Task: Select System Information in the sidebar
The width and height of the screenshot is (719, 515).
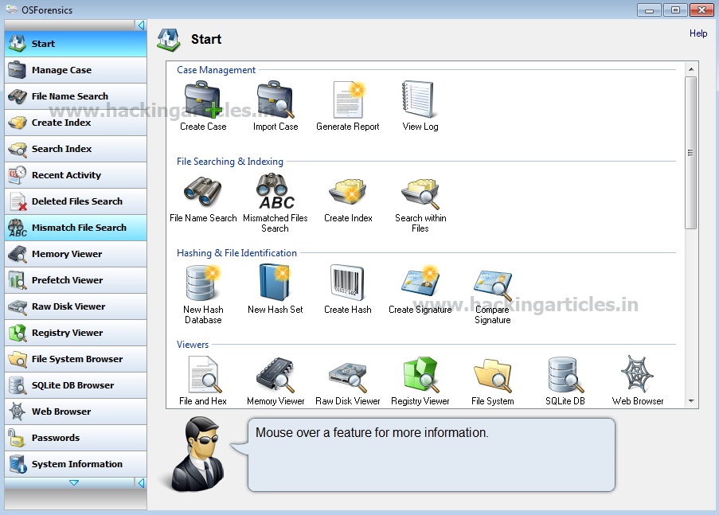Action: click(x=76, y=464)
